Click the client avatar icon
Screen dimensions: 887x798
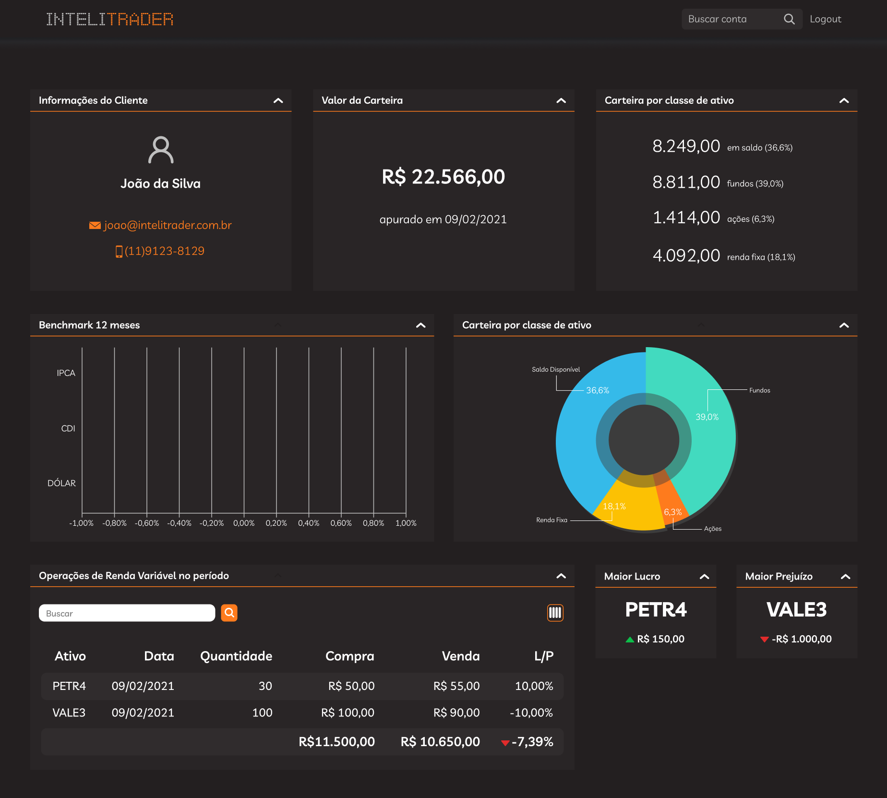coord(161,150)
